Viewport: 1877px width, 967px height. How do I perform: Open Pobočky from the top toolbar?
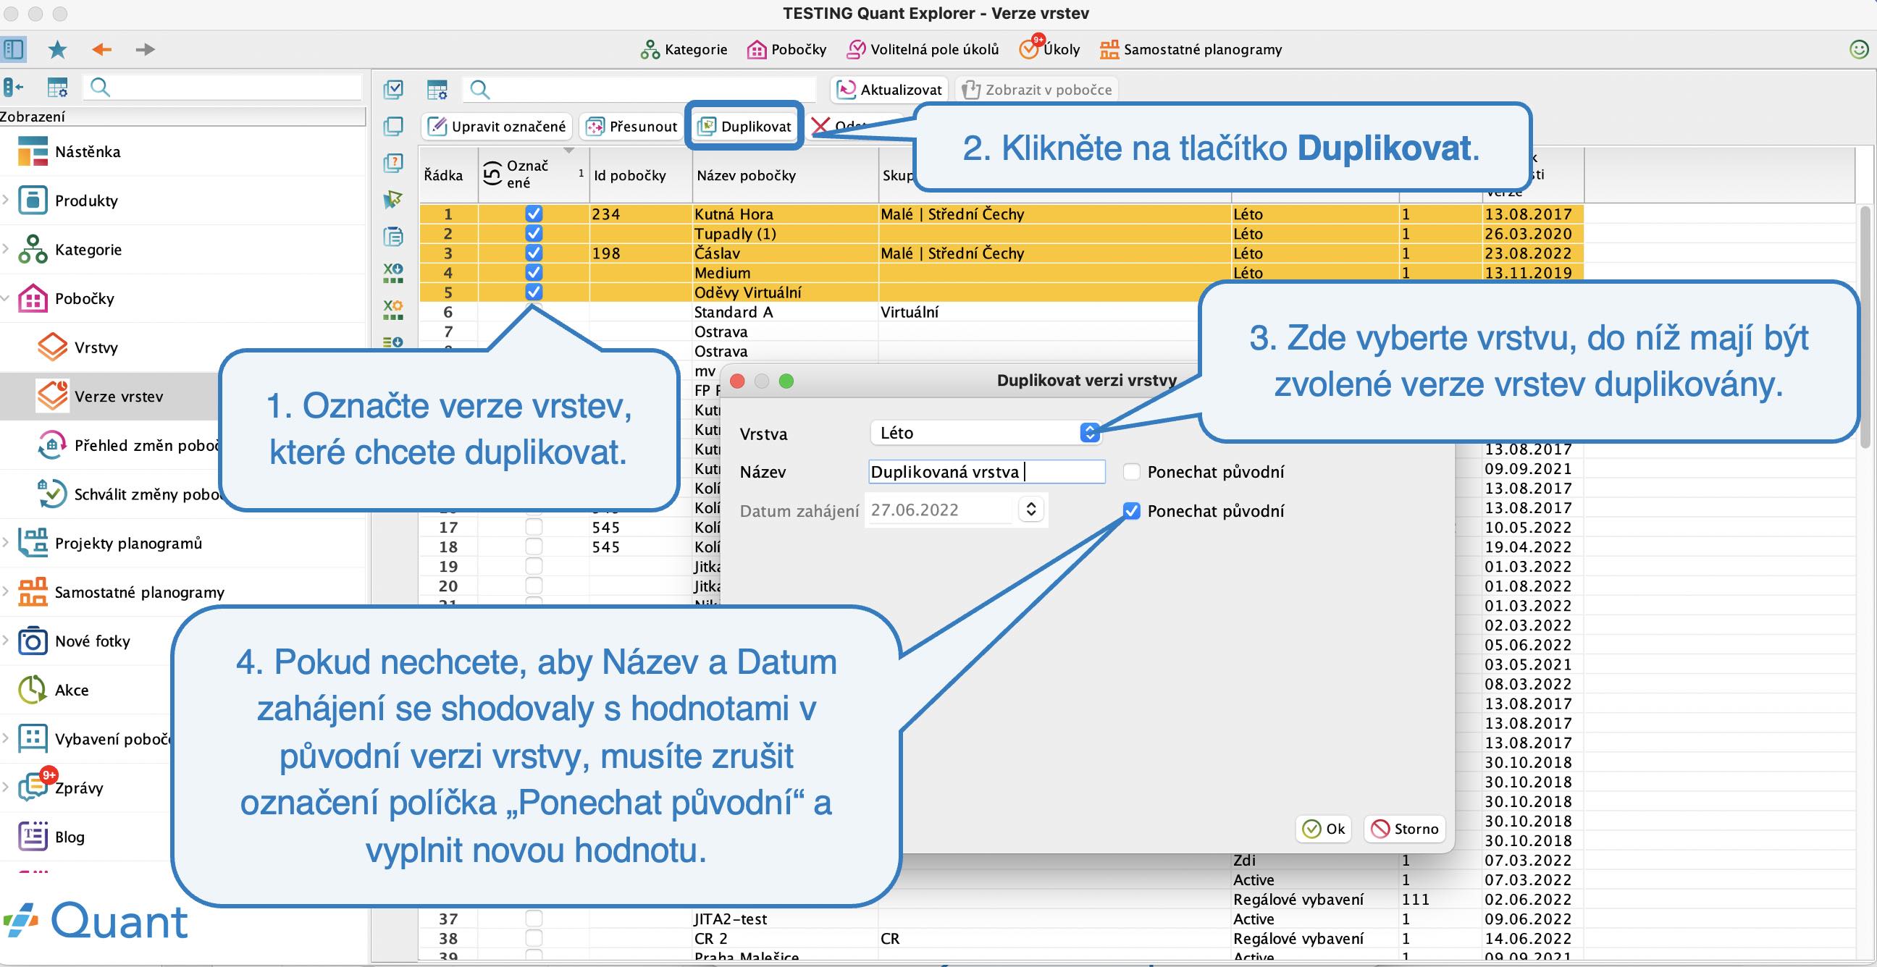(x=787, y=49)
